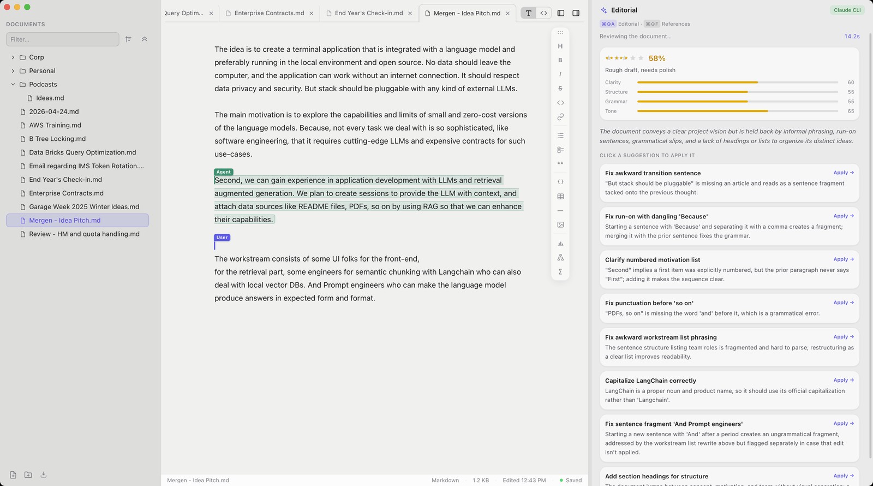Expand the Personal folder
The image size is (873, 486).
click(x=13, y=71)
